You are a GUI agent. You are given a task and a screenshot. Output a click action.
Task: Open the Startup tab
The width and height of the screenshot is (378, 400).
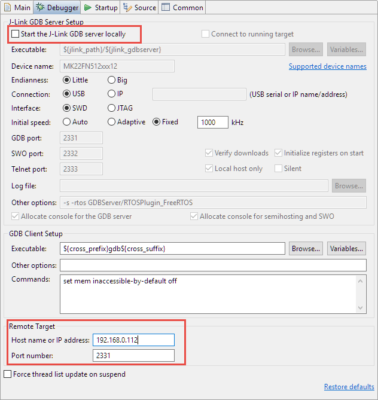click(x=101, y=7)
